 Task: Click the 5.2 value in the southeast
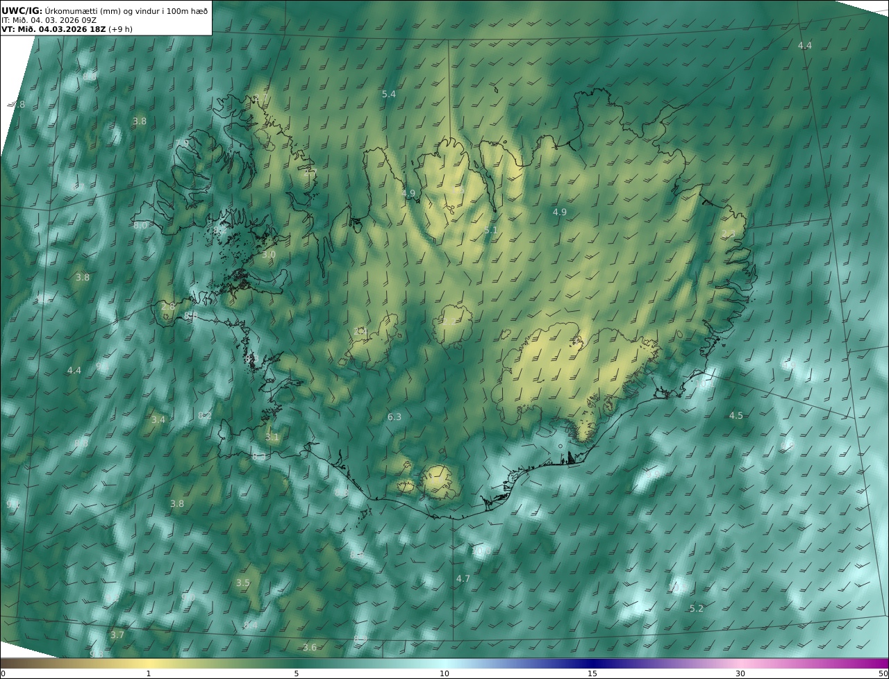tap(696, 609)
